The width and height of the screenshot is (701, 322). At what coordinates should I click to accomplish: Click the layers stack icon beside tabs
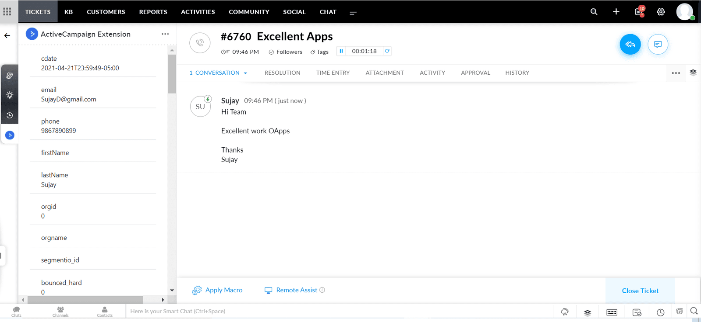(693, 73)
